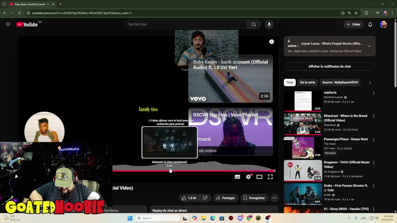Select the De la série chip
The width and height of the screenshot is (397, 223).
[x=308, y=82]
